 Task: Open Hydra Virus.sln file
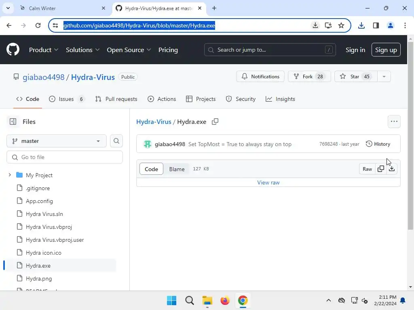click(x=44, y=214)
